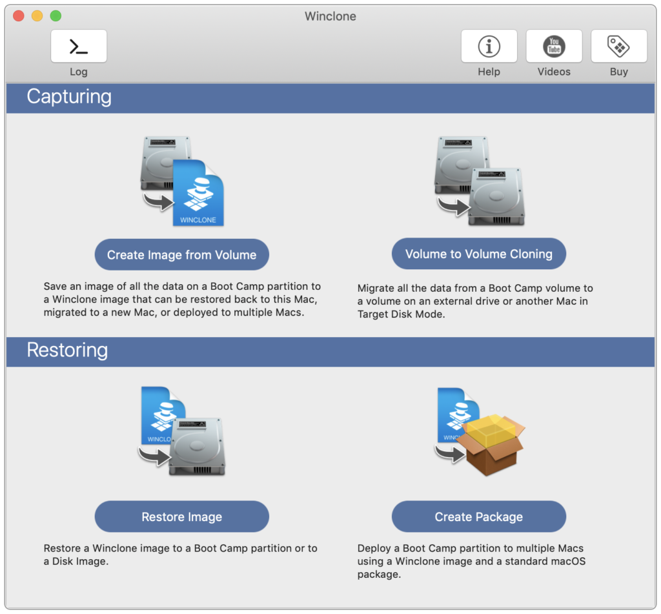Click the 'Save an image of all the data' description
The width and height of the screenshot is (661, 614).
[x=182, y=300]
